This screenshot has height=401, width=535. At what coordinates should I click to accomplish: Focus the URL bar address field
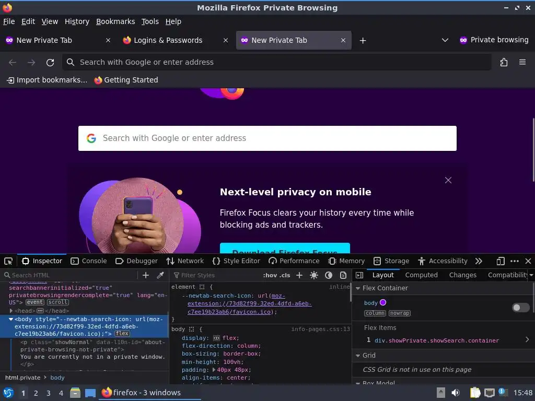point(277,63)
